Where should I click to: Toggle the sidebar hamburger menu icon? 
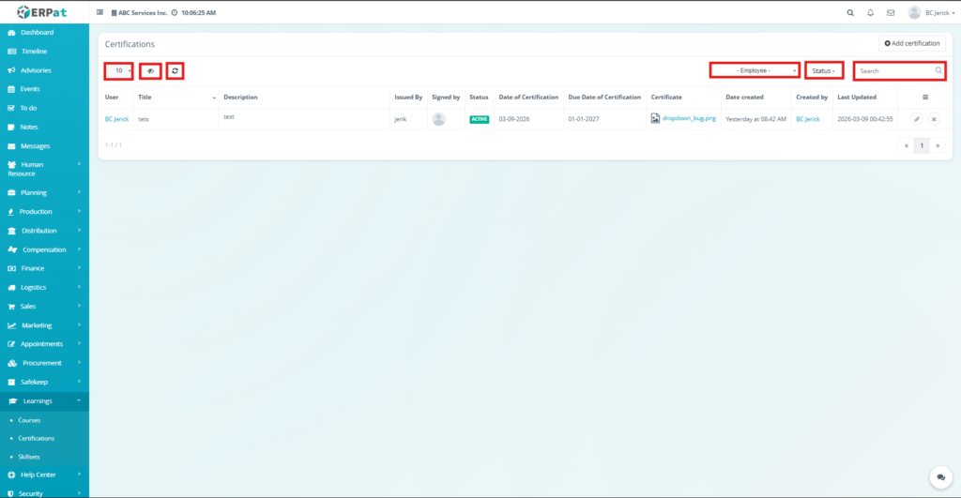pos(100,13)
